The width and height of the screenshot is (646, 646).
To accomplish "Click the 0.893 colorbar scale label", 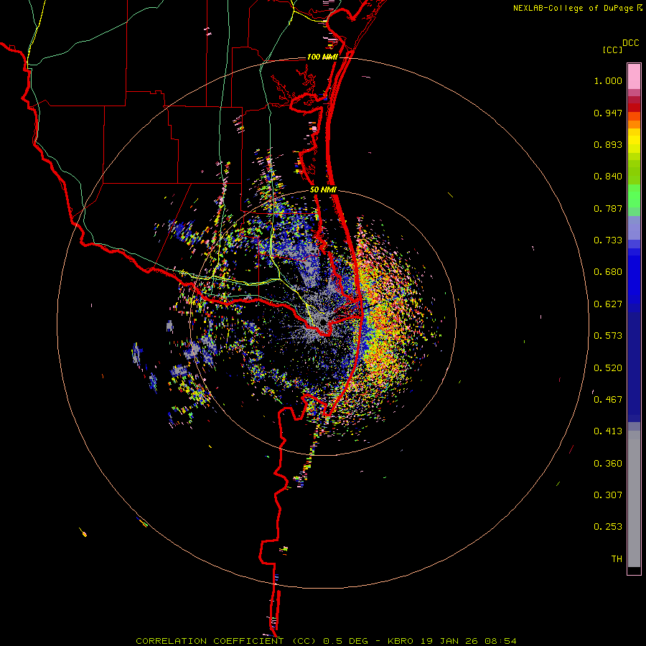I will [608, 144].
